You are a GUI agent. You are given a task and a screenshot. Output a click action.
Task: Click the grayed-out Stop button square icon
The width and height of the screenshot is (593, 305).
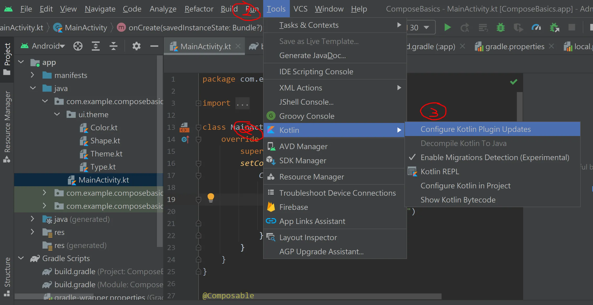click(572, 27)
